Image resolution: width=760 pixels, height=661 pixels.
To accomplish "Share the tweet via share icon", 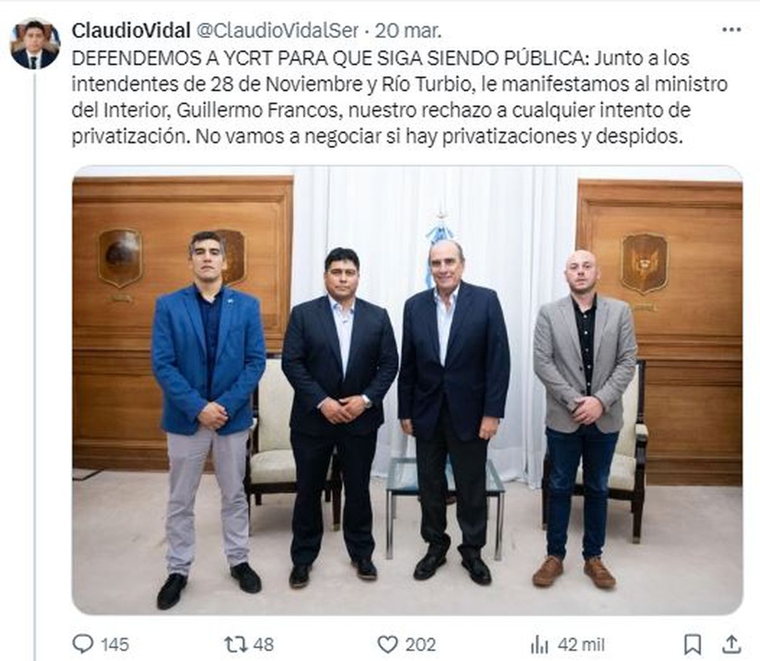I will (x=731, y=645).
